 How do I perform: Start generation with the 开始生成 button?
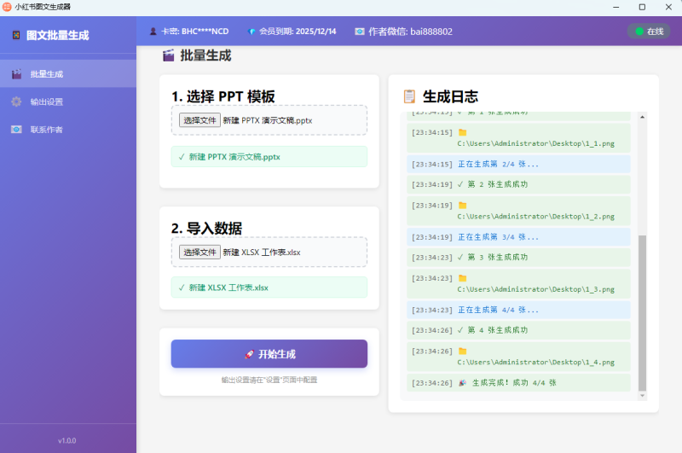[269, 354]
